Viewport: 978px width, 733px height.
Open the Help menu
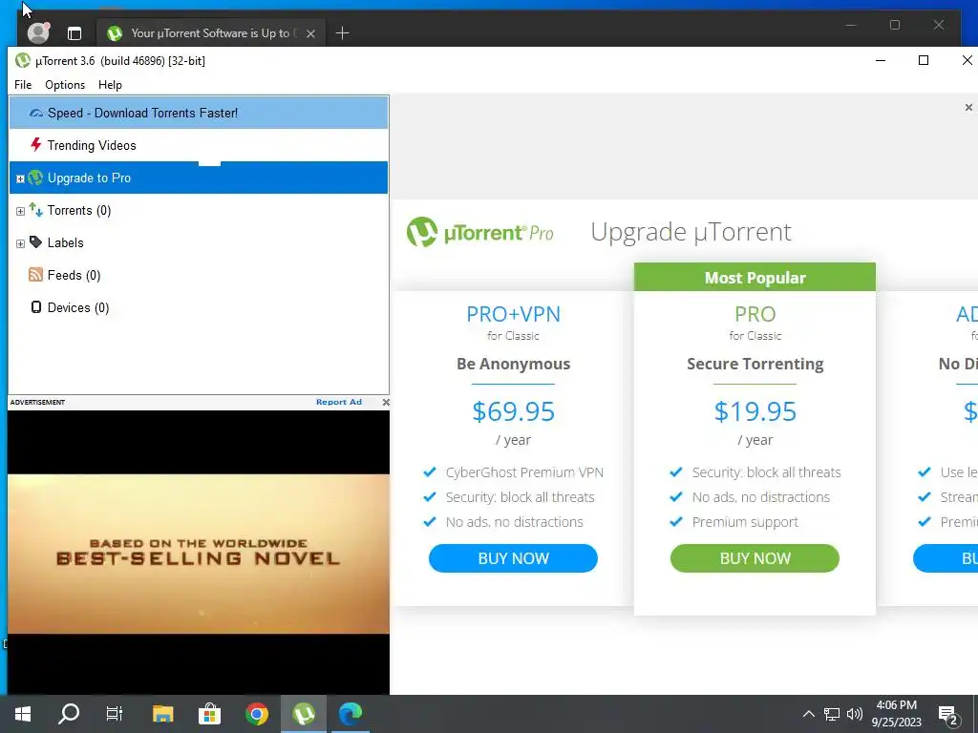[x=110, y=85]
